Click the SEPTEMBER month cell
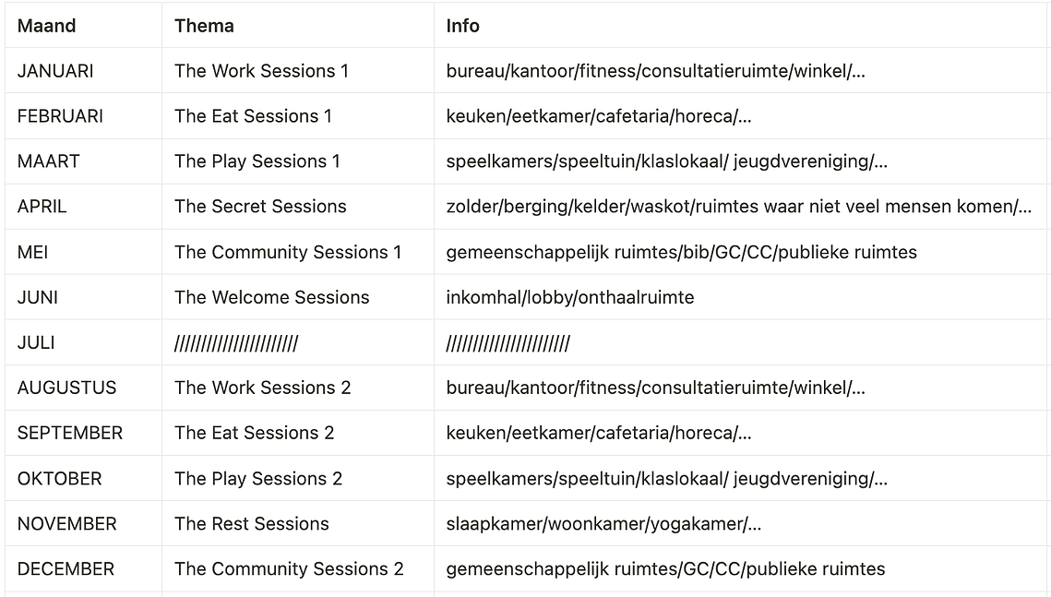Image resolution: width=1051 pixels, height=597 pixels. pos(83,433)
